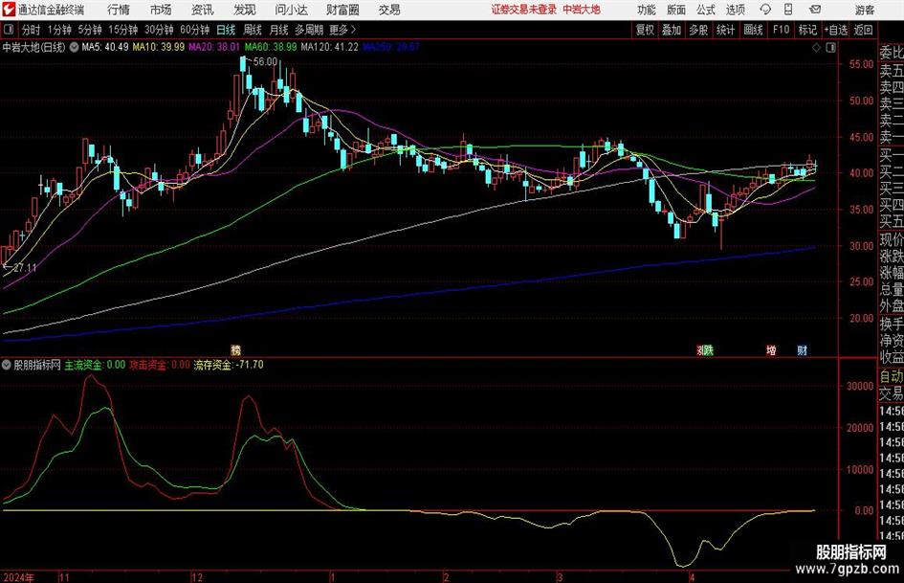904x583 pixels.
Task: Click the 56.00 high price label
Action: 265,62
